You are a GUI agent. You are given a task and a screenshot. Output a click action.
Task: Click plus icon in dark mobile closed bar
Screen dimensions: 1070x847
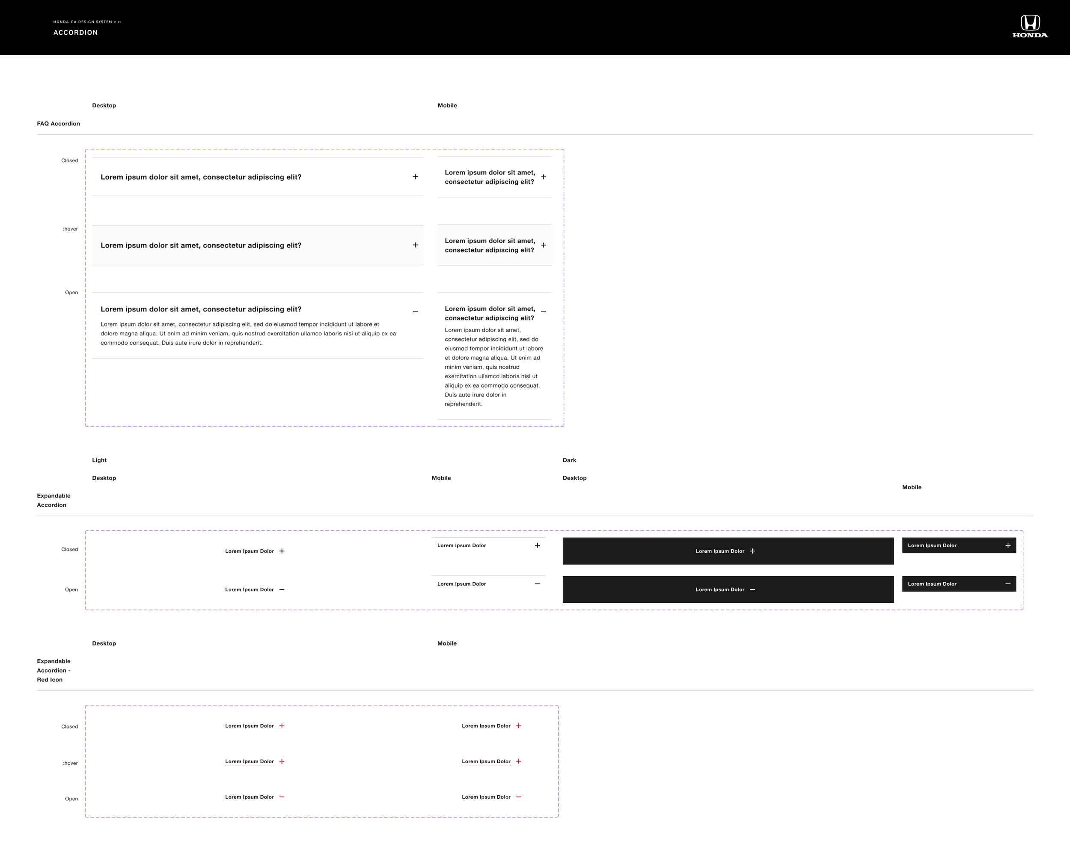pyautogui.click(x=1008, y=545)
